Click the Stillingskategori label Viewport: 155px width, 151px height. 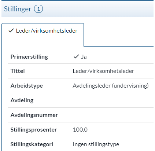point(32,144)
